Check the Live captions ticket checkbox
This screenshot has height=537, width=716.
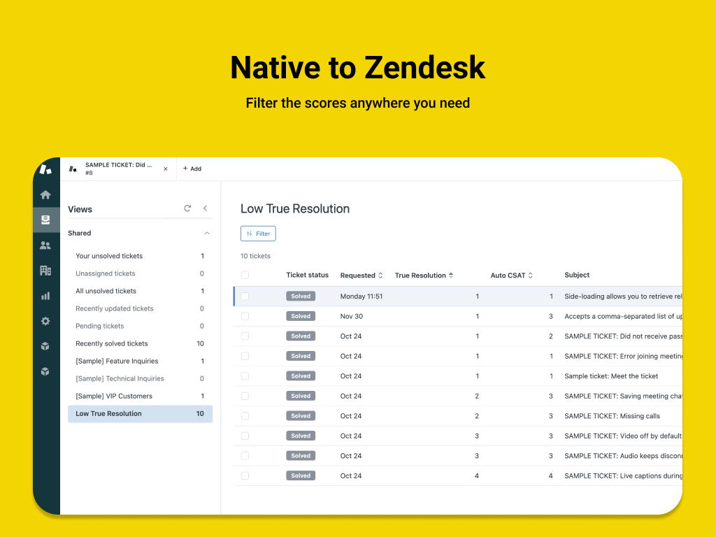[x=245, y=475]
